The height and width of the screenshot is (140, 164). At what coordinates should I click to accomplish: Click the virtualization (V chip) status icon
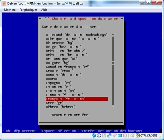coord(125,135)
